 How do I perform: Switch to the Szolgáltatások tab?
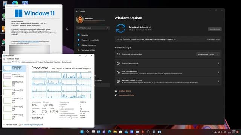click(x=66, y=62)
